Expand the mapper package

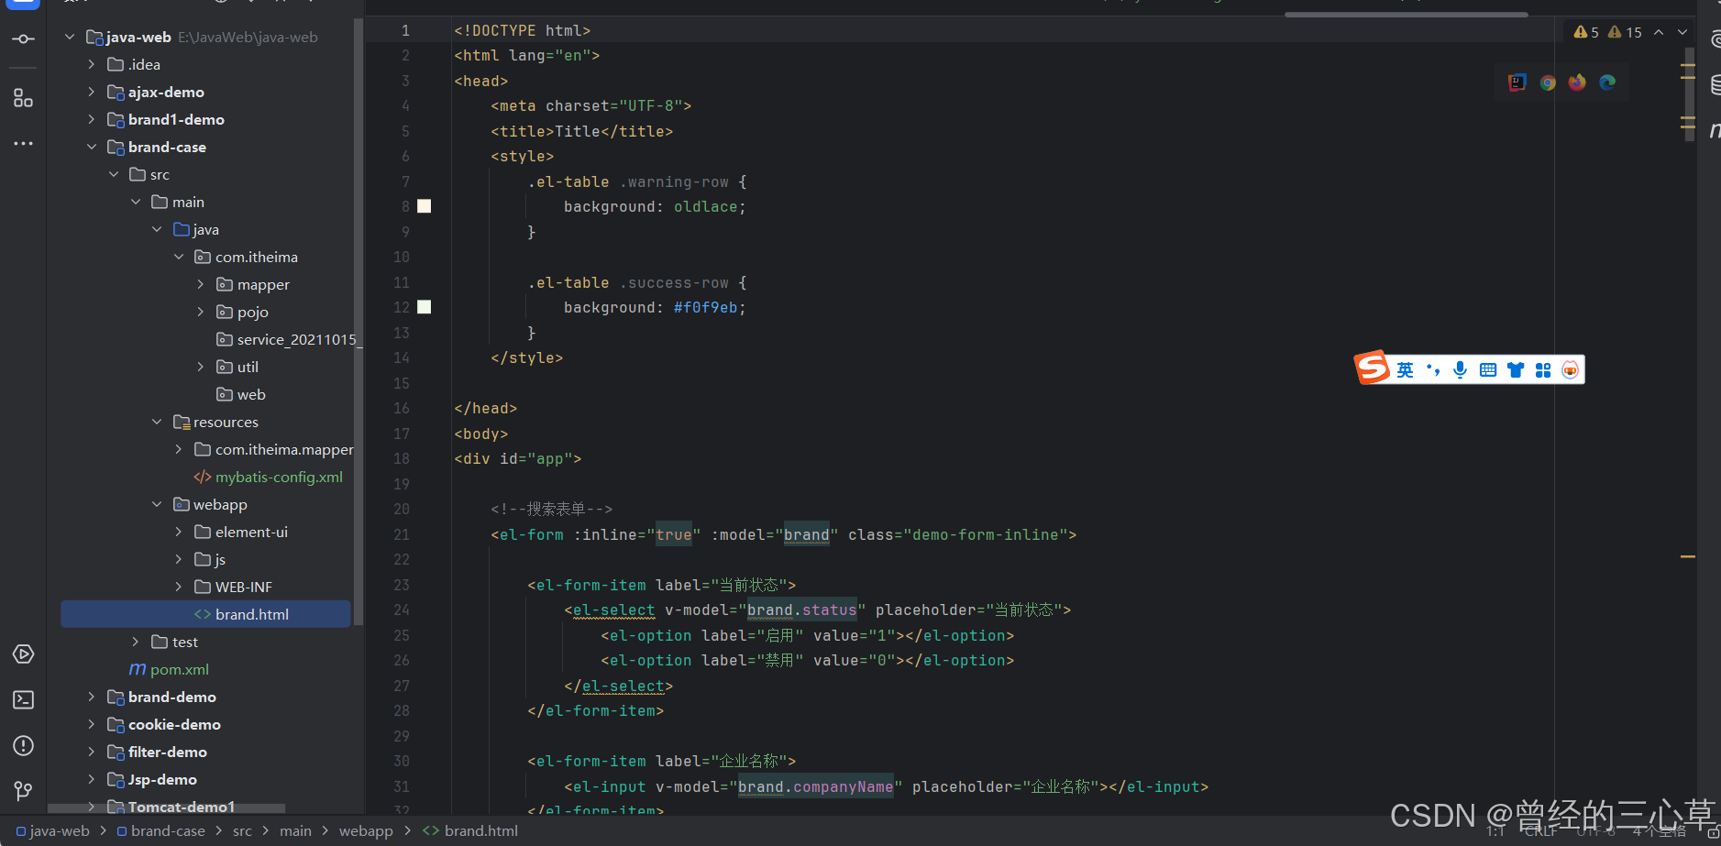click(x=201, y=284)
